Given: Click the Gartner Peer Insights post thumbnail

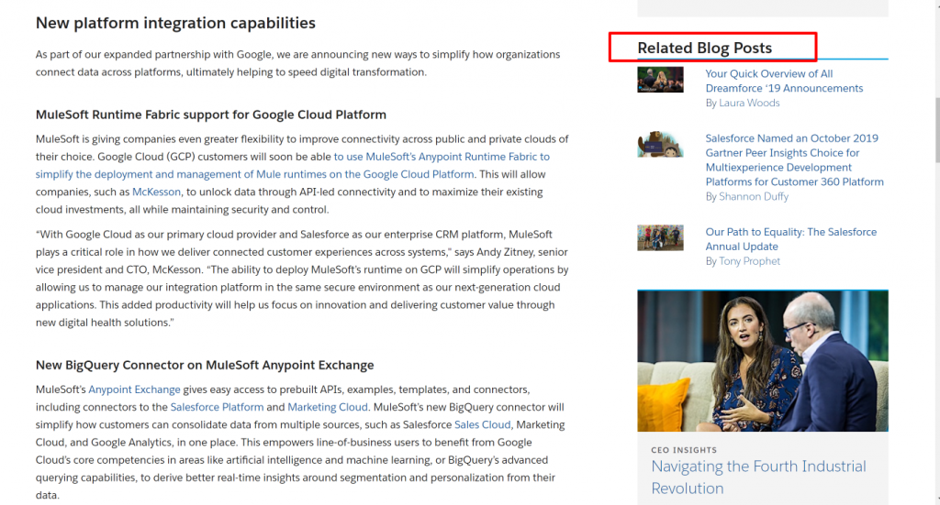Looking at the screenshot, I should tap(660, 145).
